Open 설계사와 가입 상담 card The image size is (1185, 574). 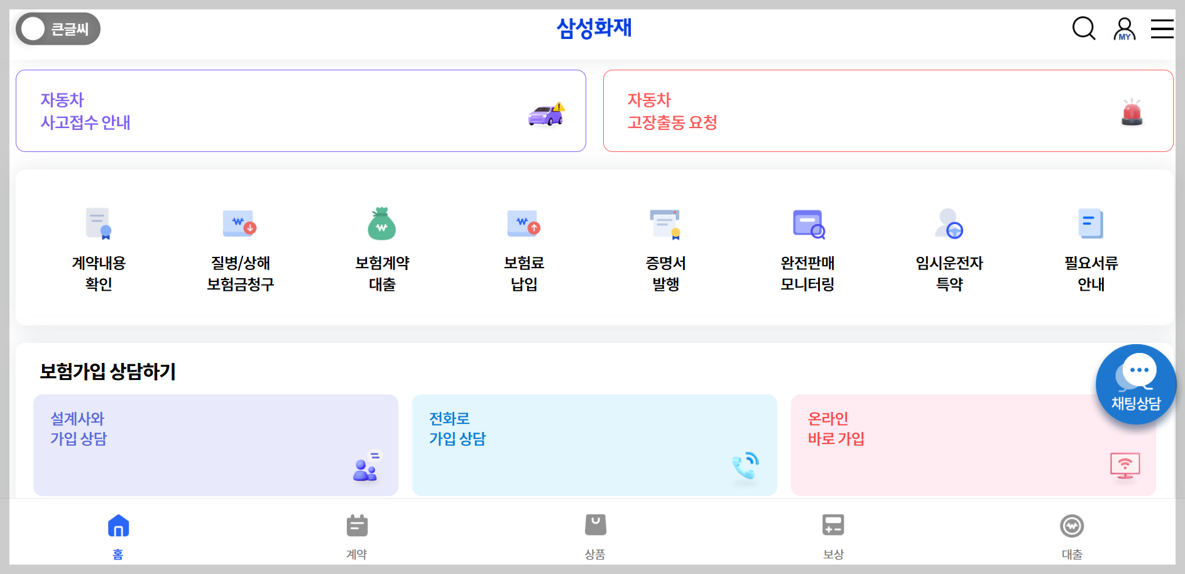216,445
